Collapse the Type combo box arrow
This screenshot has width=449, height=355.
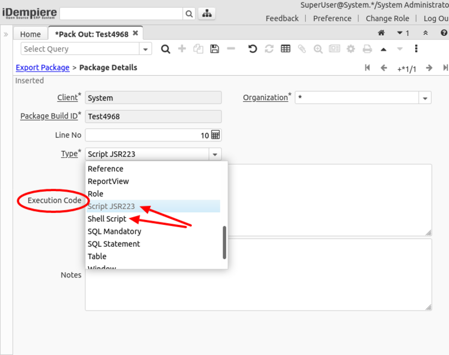(x=214, y=154)
